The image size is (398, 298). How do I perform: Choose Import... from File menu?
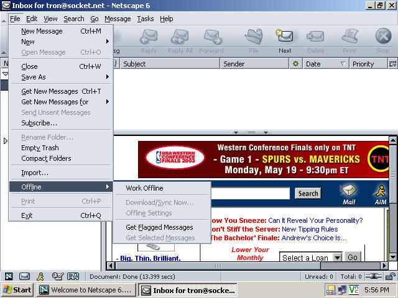coord(61,173)
